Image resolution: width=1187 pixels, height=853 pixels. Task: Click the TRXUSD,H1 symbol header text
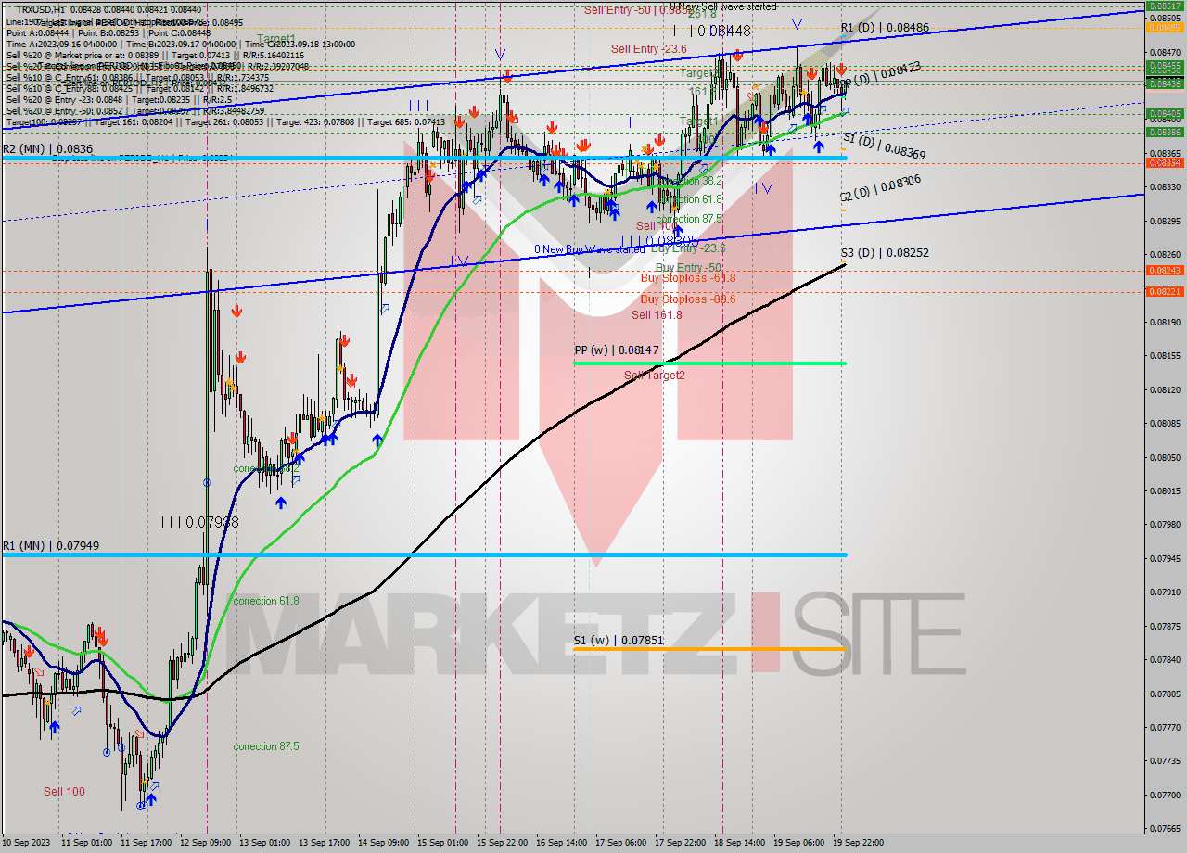click(41, 9)
